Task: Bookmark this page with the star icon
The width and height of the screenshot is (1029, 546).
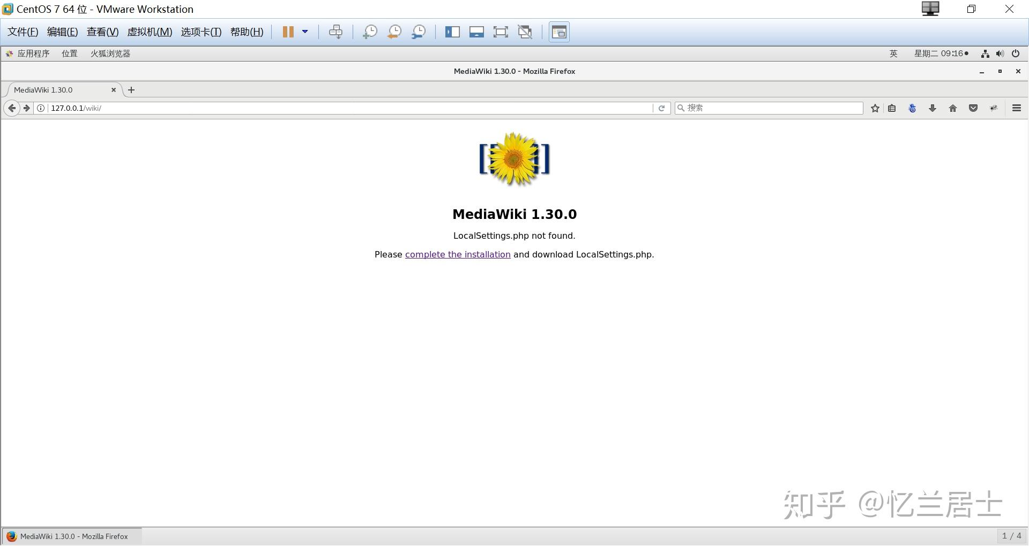Action: (875, 108)
